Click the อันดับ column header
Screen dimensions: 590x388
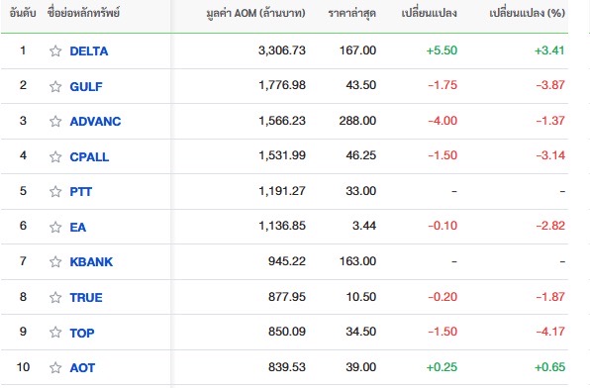point(23,13)
